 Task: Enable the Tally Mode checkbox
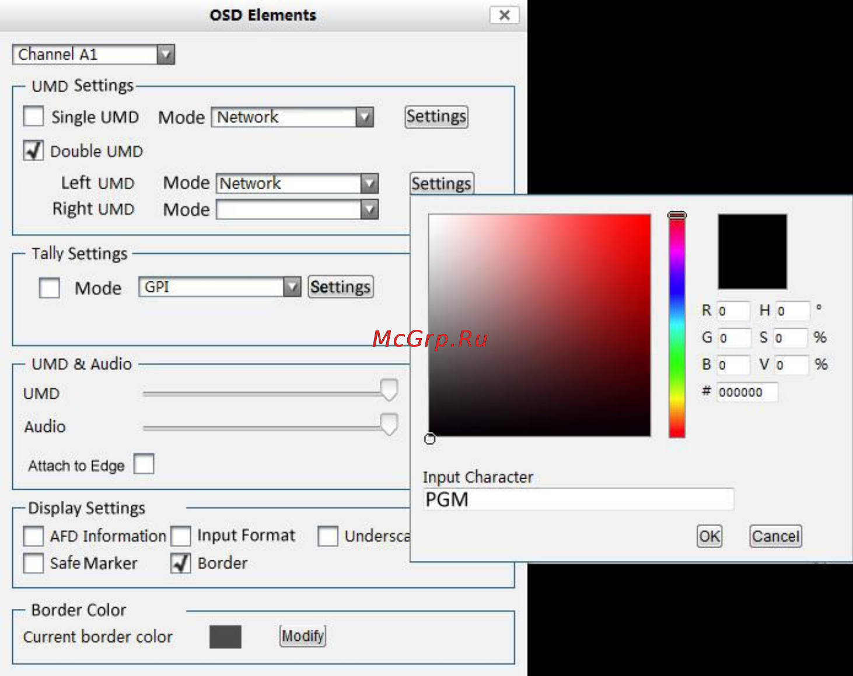click(x=49, y=288)
